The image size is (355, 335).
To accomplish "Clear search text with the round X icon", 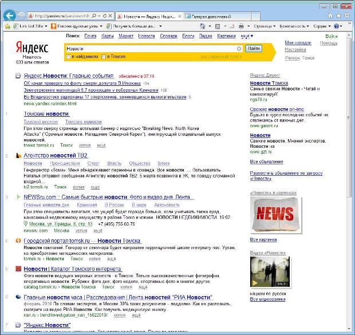I will tap(239, 49).
